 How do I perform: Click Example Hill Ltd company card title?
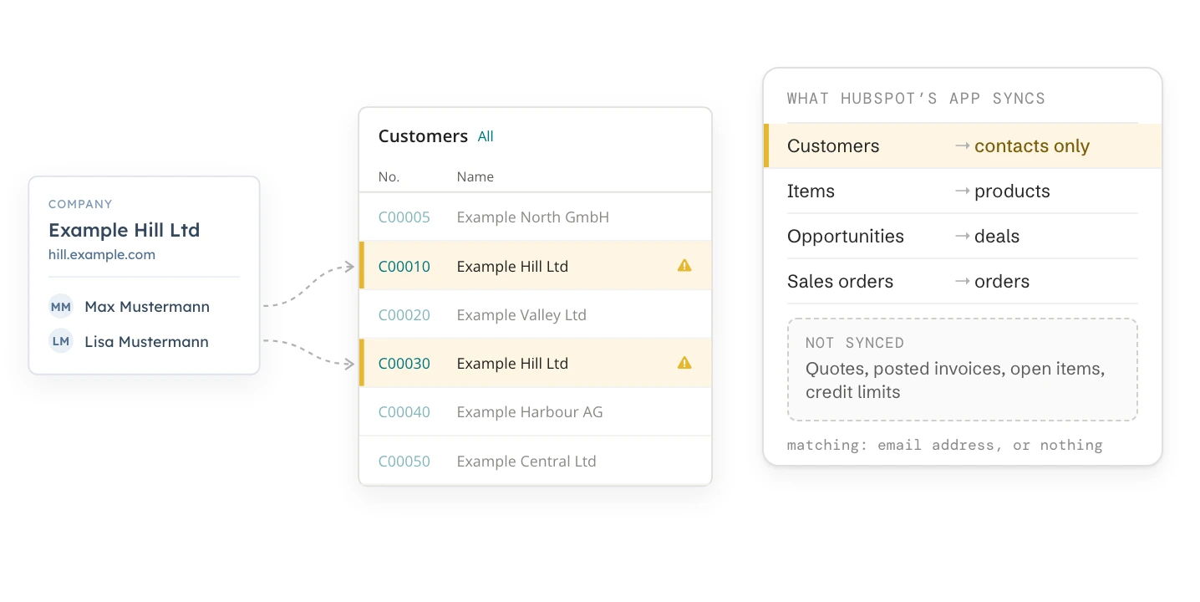(125, 230)
